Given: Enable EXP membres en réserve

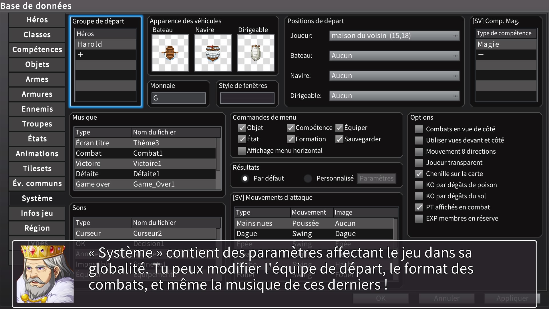Looking at the screenshot, I should [x=419, y=218].
